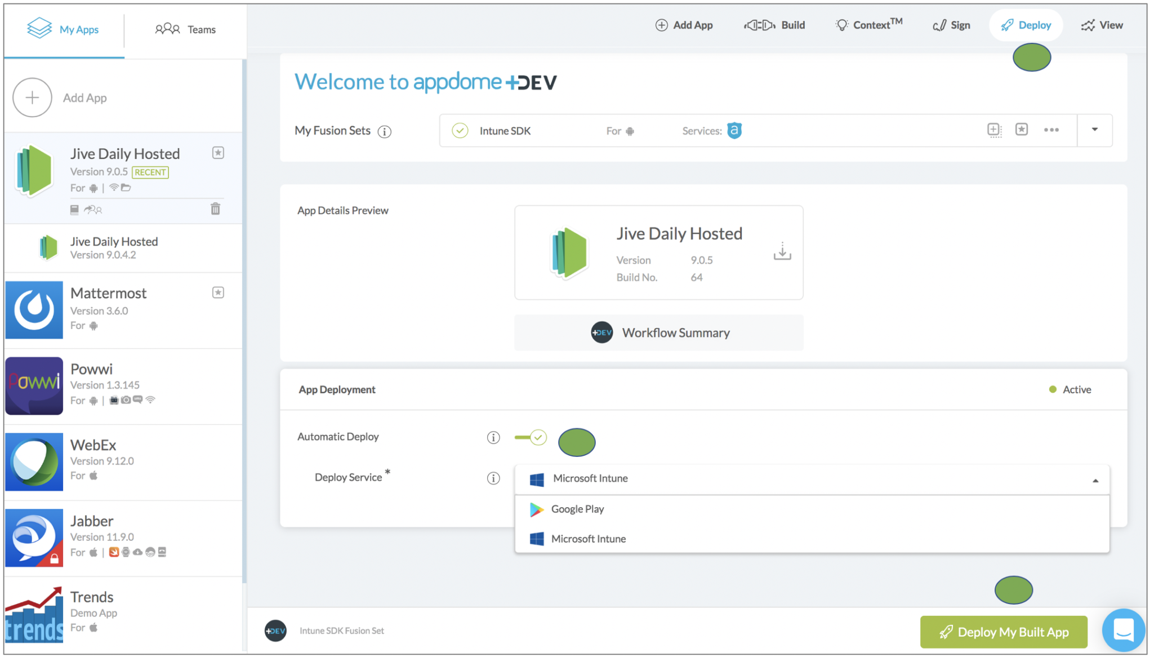The width and height of the screenshot is (1154, 657).
Task: Open the chat support bubble
Action: point(1123,631)
